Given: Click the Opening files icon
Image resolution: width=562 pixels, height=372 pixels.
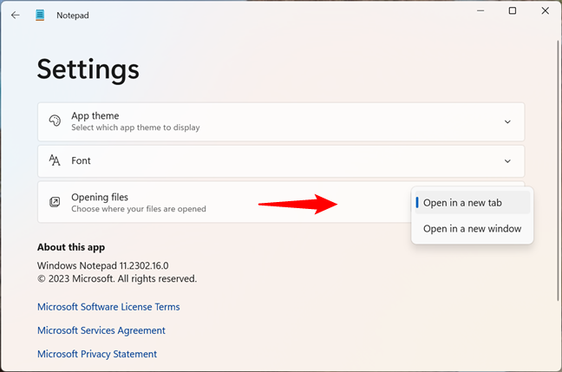Looking at the screenshot, I should tap(55, 202).
